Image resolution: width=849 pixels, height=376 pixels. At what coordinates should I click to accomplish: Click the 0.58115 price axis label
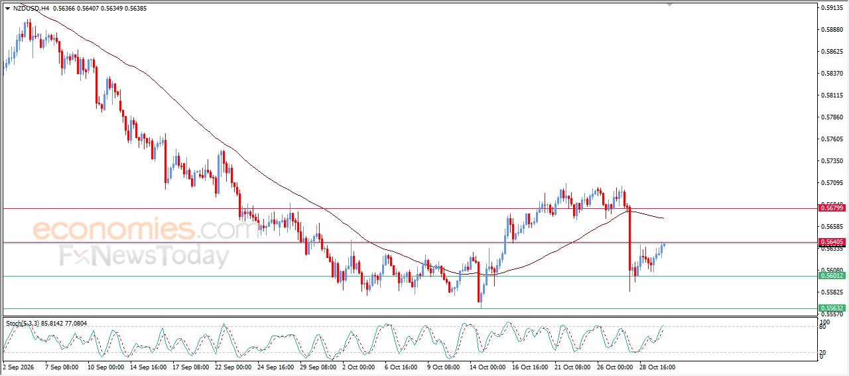833,95
